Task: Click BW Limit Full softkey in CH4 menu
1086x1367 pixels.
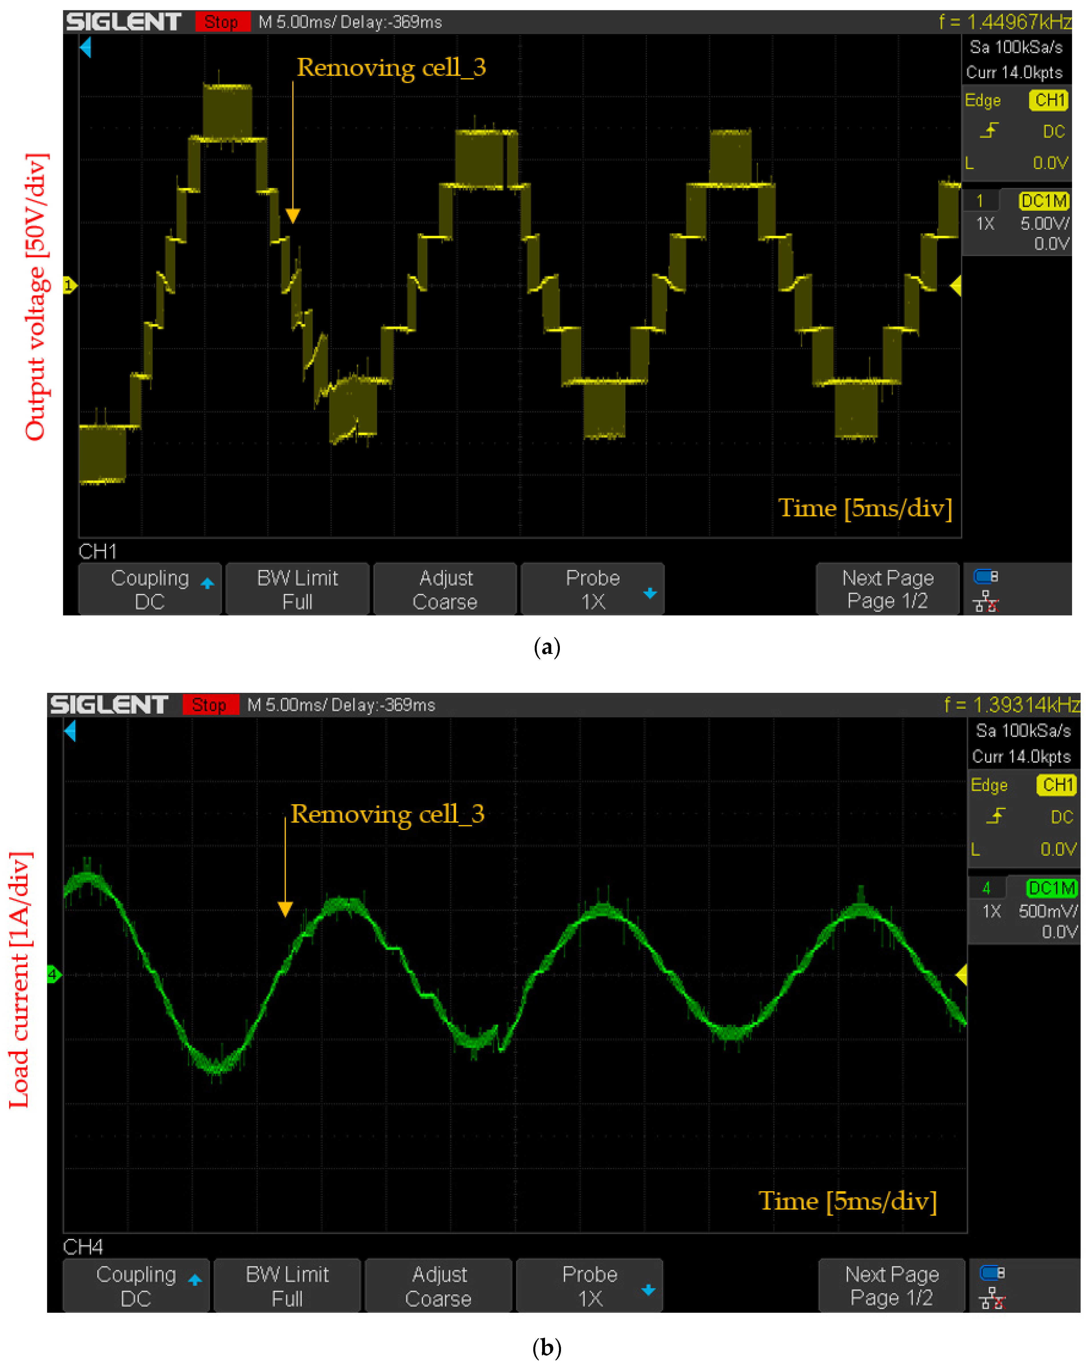Action: click(x=287, y=1286)
